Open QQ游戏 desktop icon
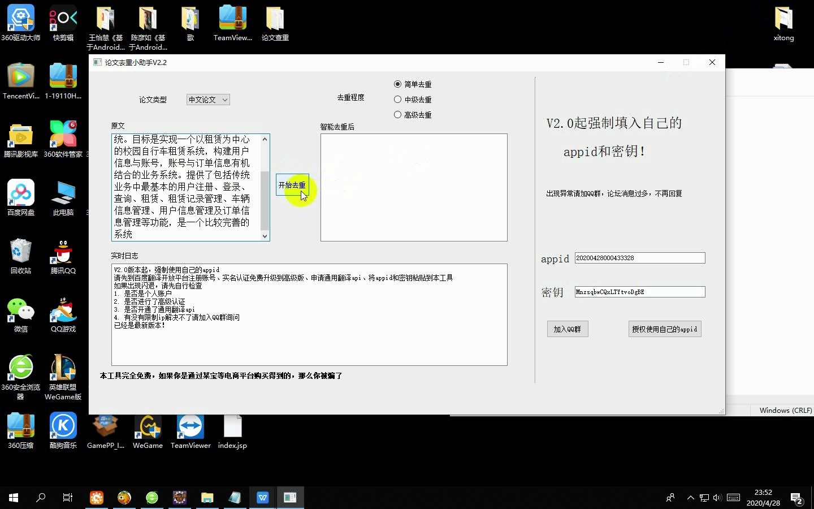 [63, 314]
